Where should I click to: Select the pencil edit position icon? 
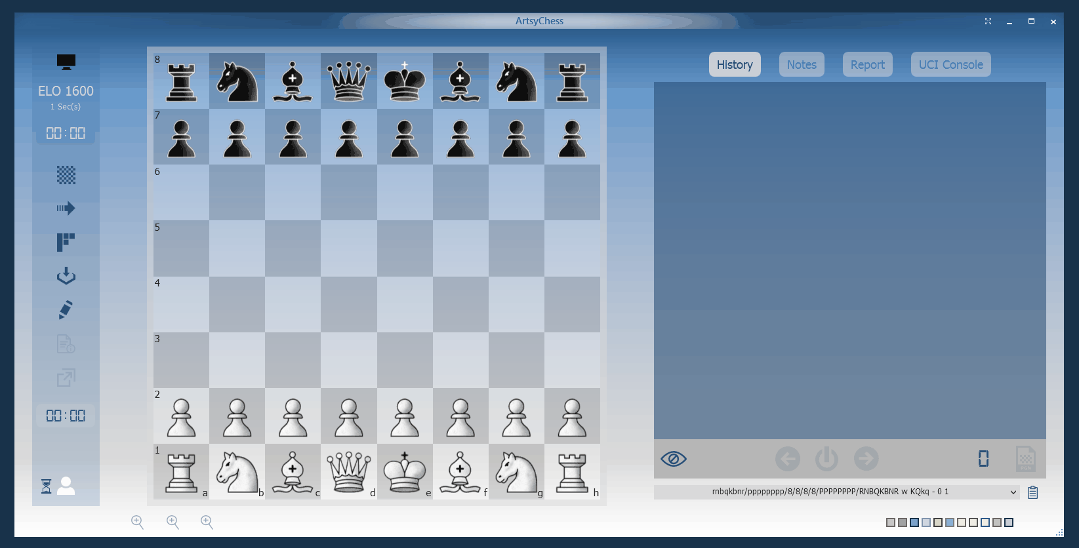pos(66,309)
